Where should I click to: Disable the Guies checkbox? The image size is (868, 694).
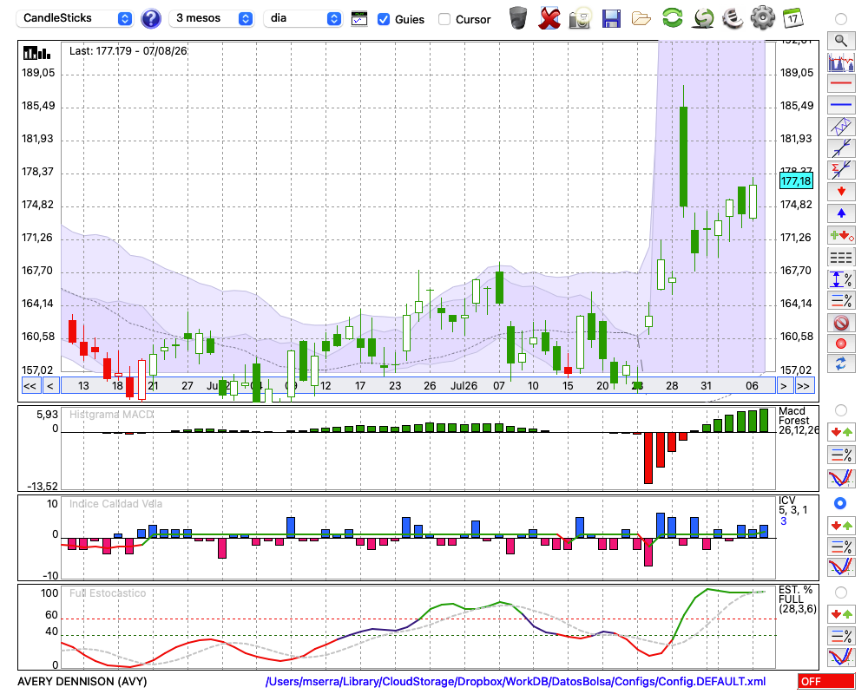(x=383, y=19)
